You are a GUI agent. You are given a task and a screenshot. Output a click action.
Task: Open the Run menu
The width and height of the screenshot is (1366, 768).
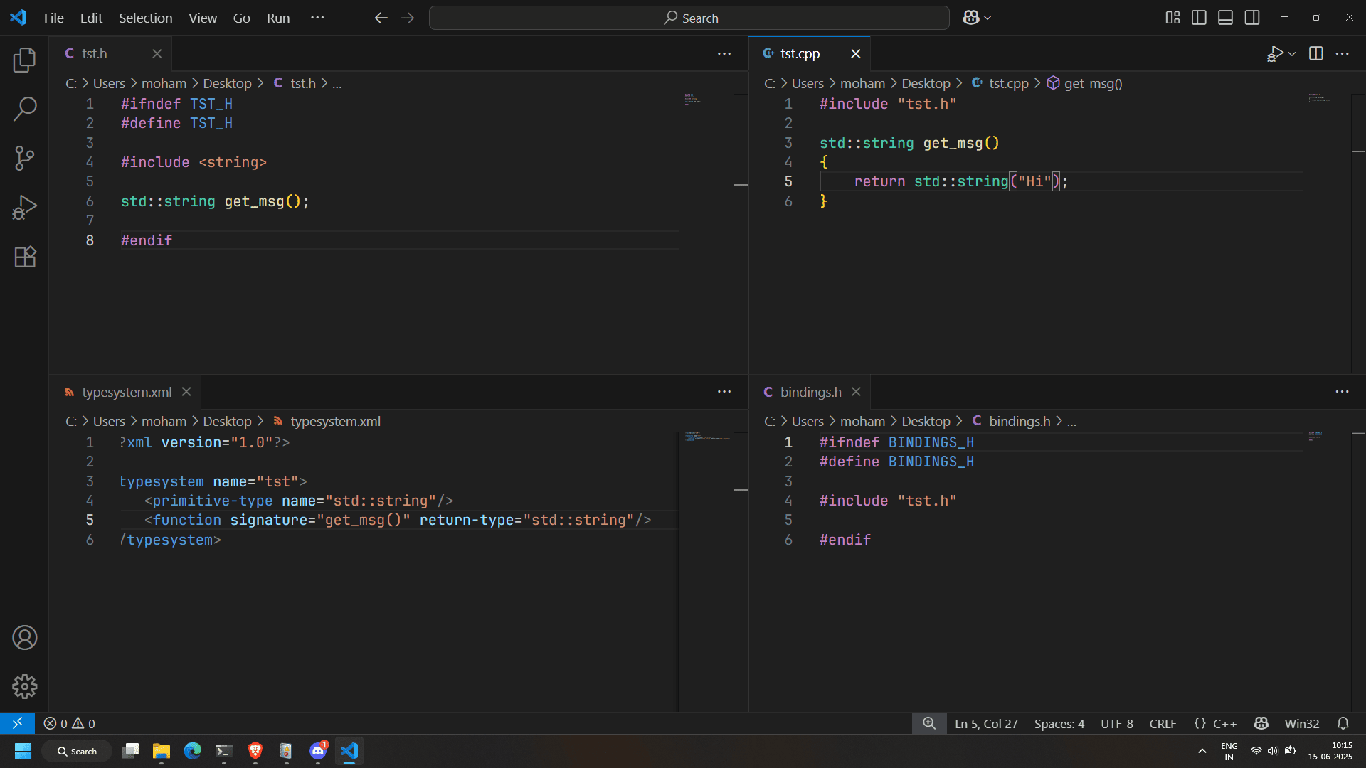(x=278, y=18)
